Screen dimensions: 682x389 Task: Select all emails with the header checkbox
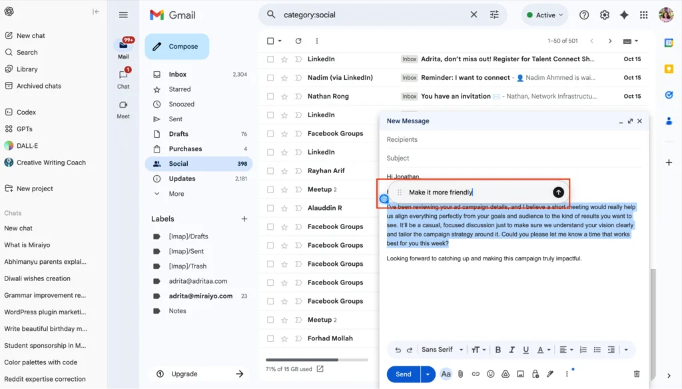270,41
